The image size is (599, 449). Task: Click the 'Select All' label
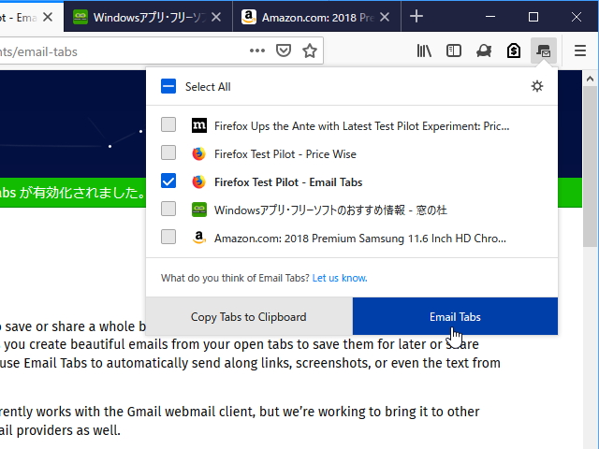[208, 87]
